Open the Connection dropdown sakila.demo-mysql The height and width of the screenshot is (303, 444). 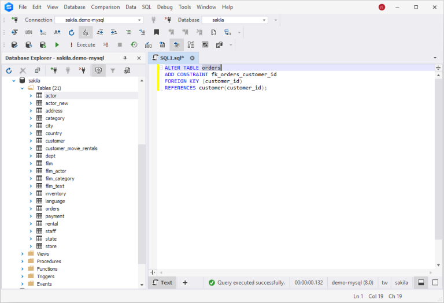click(x=99, y=20)
